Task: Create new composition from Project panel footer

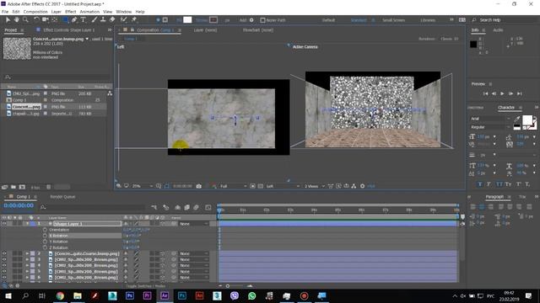Action: pyautogui.click(x=22, y=187)
